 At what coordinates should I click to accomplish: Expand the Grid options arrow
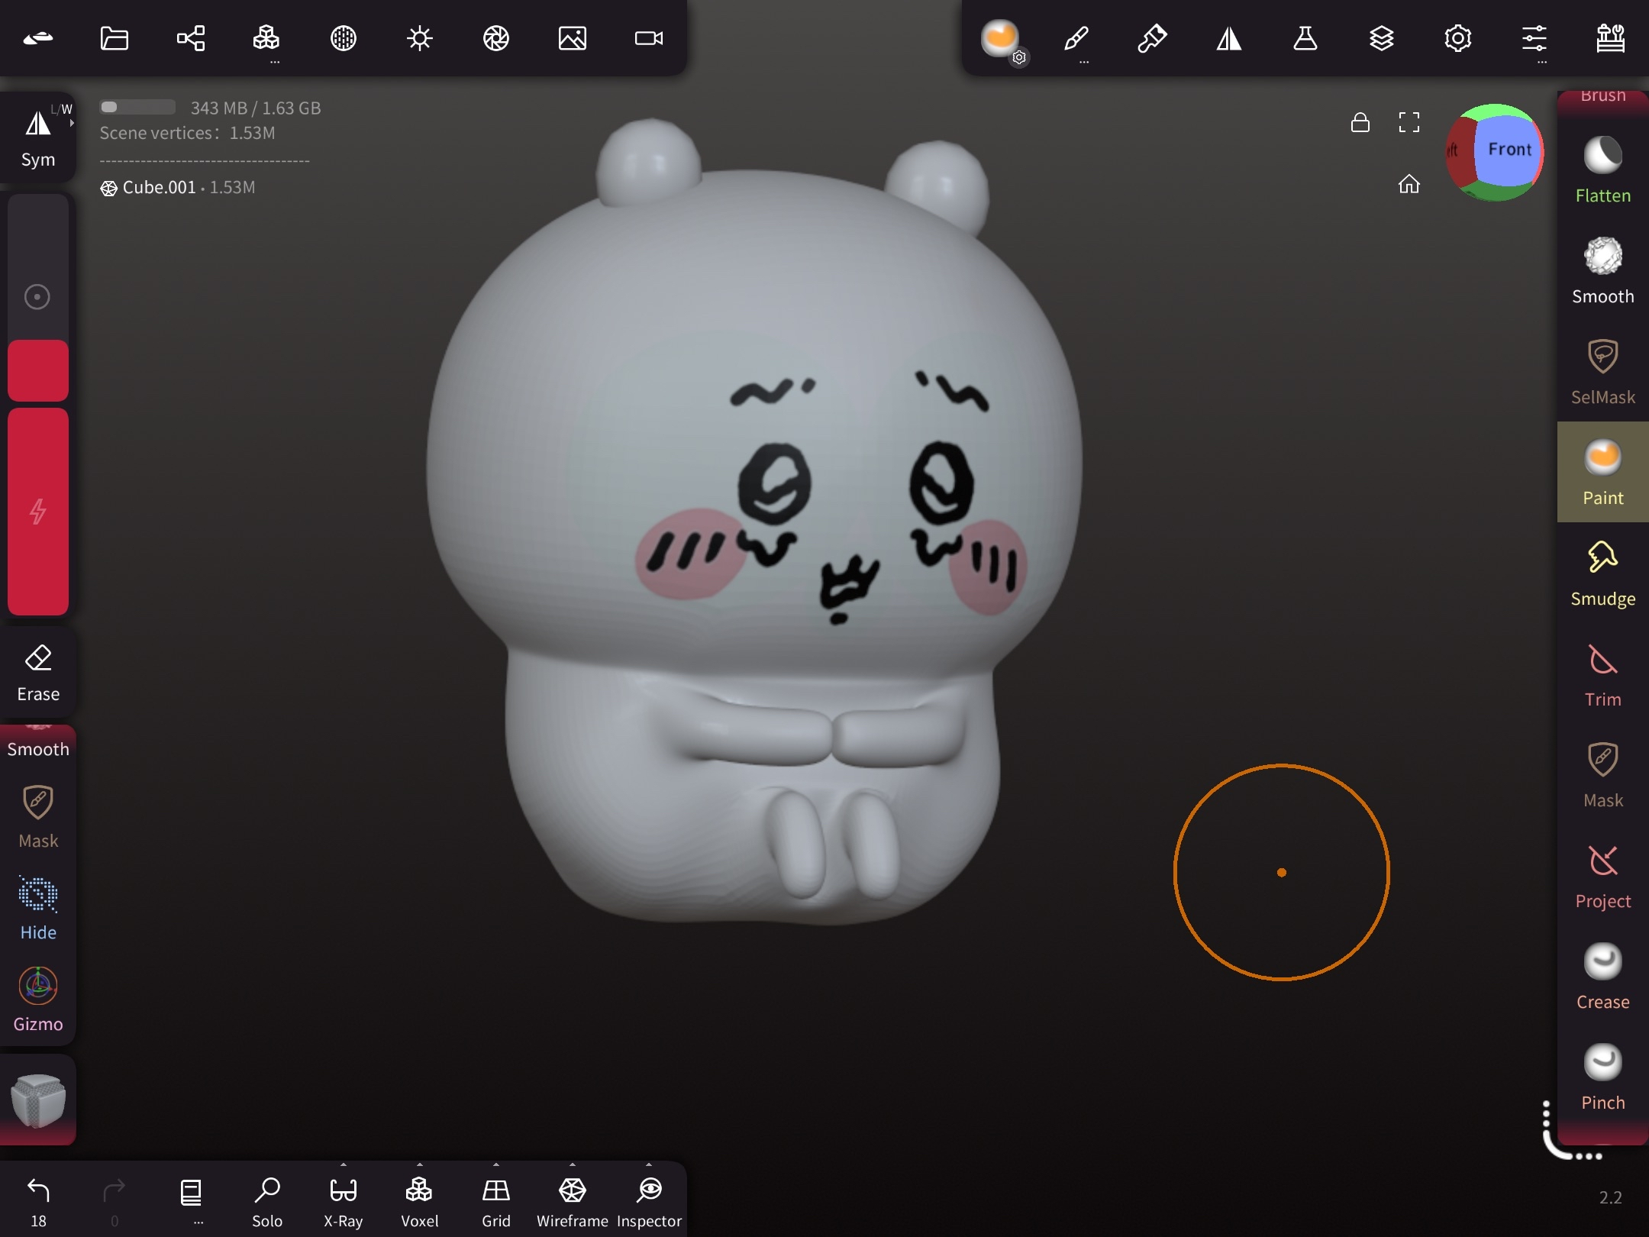(496, 1165)
